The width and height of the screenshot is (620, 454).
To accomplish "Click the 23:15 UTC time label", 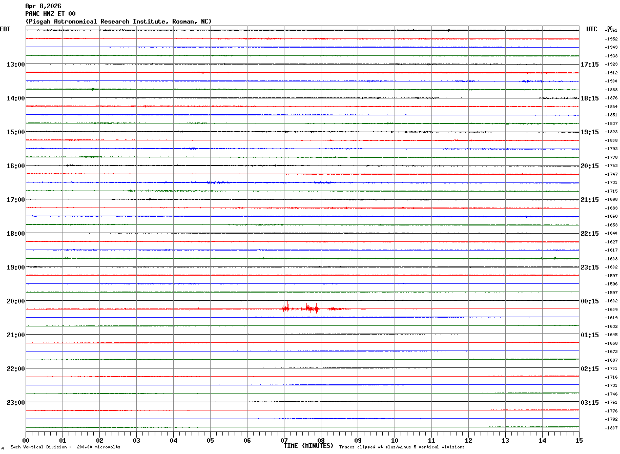I will click(589, 267).
